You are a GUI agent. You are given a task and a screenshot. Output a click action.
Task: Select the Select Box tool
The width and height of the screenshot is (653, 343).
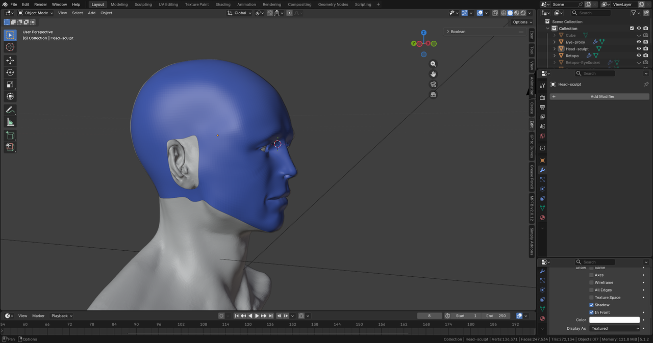click(x=10, y=35)
